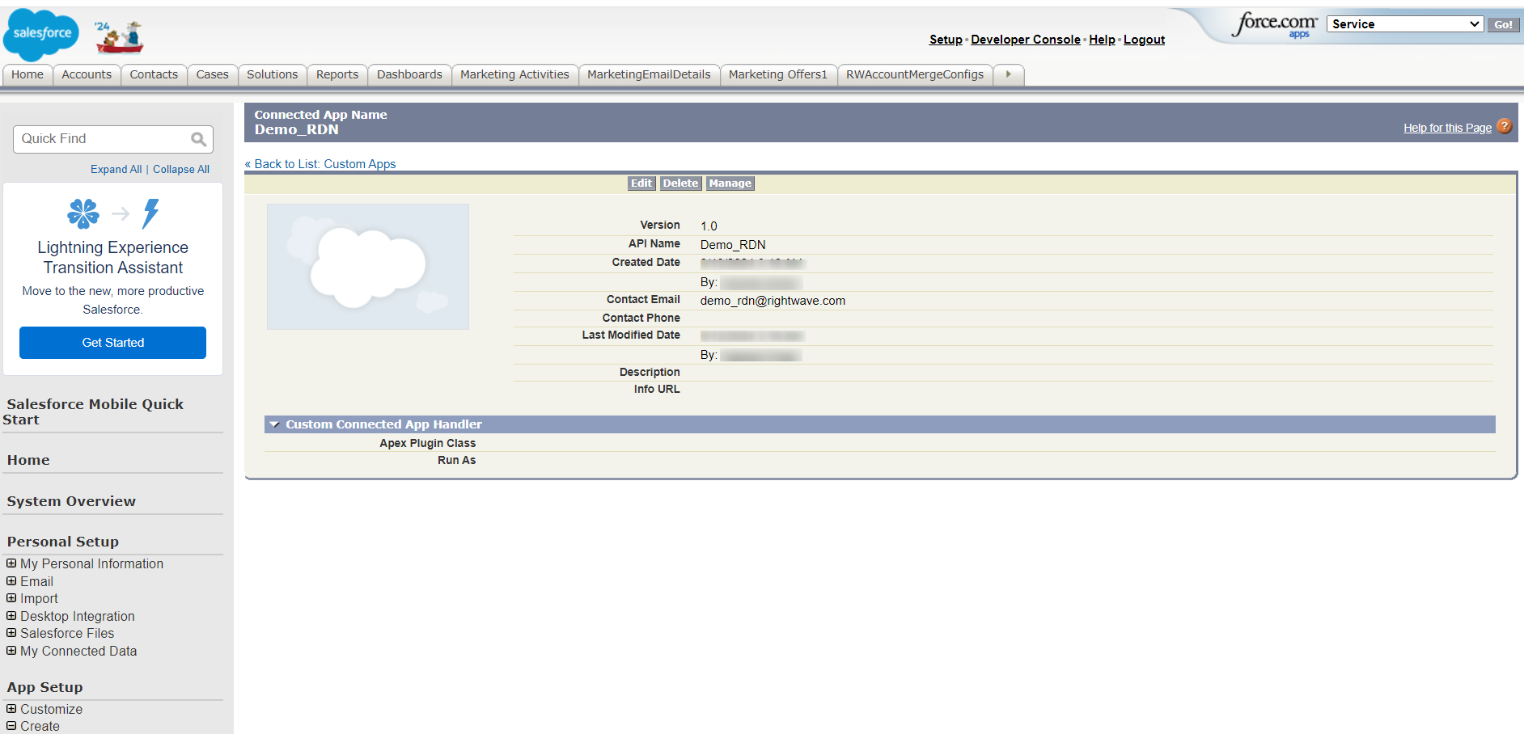This screenshot has width=1524, height=734.
Task: Click the Go! button
Action: click(x=1503, y=24)
